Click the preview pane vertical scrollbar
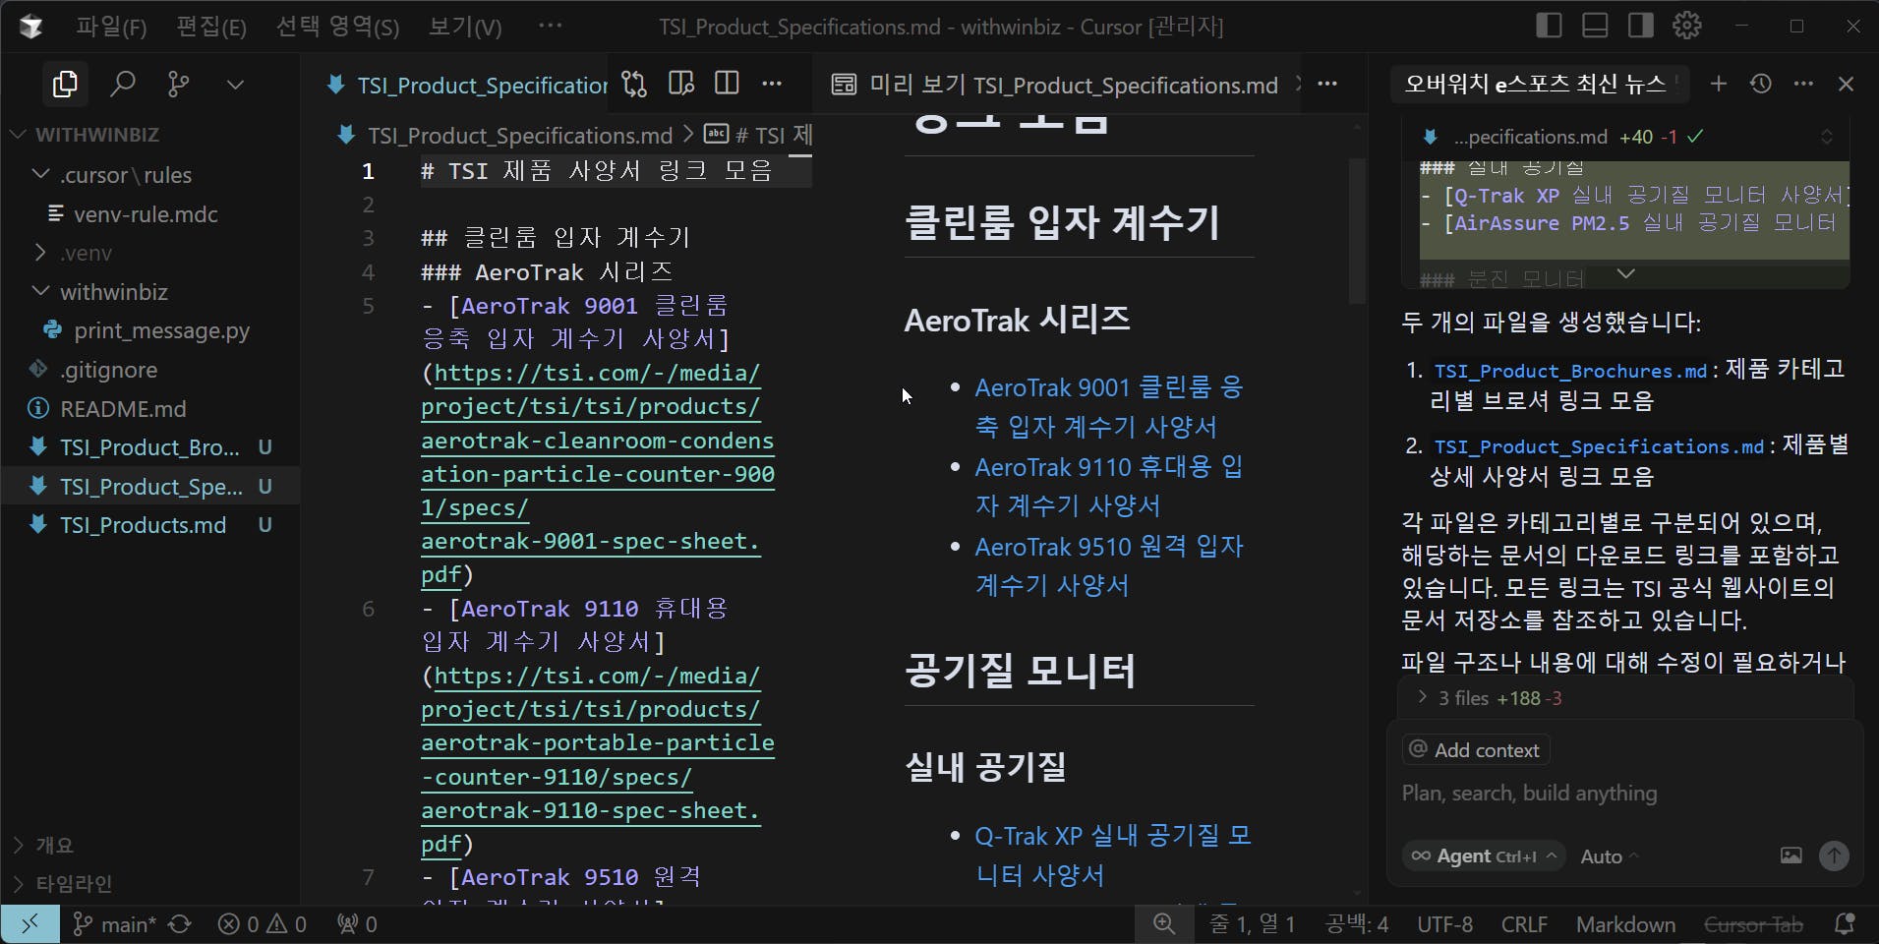This screenshot has height=944, width=1879. tap(1357, 231)
